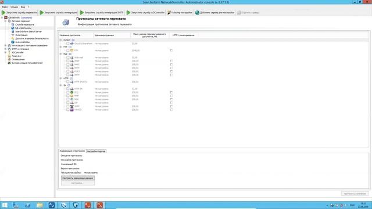This screenshot has width=372, height=209.
Task: Select 'БД и протоколы' in tree
Action: [x=23, y=28]
